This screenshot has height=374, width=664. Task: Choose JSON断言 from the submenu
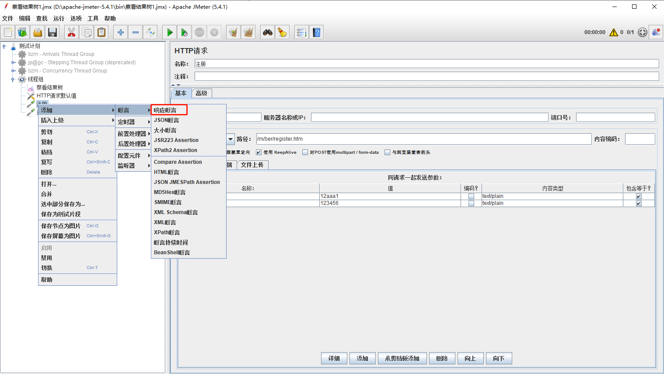[x=189, y=120]
